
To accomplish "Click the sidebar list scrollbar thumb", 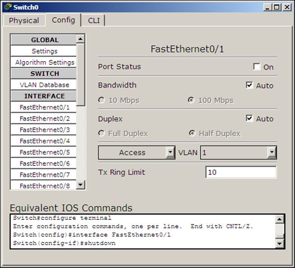I will (x=81, y=75).
